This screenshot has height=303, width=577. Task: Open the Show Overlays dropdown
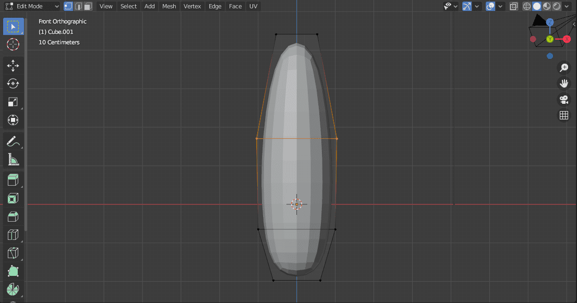coord(500,6)
